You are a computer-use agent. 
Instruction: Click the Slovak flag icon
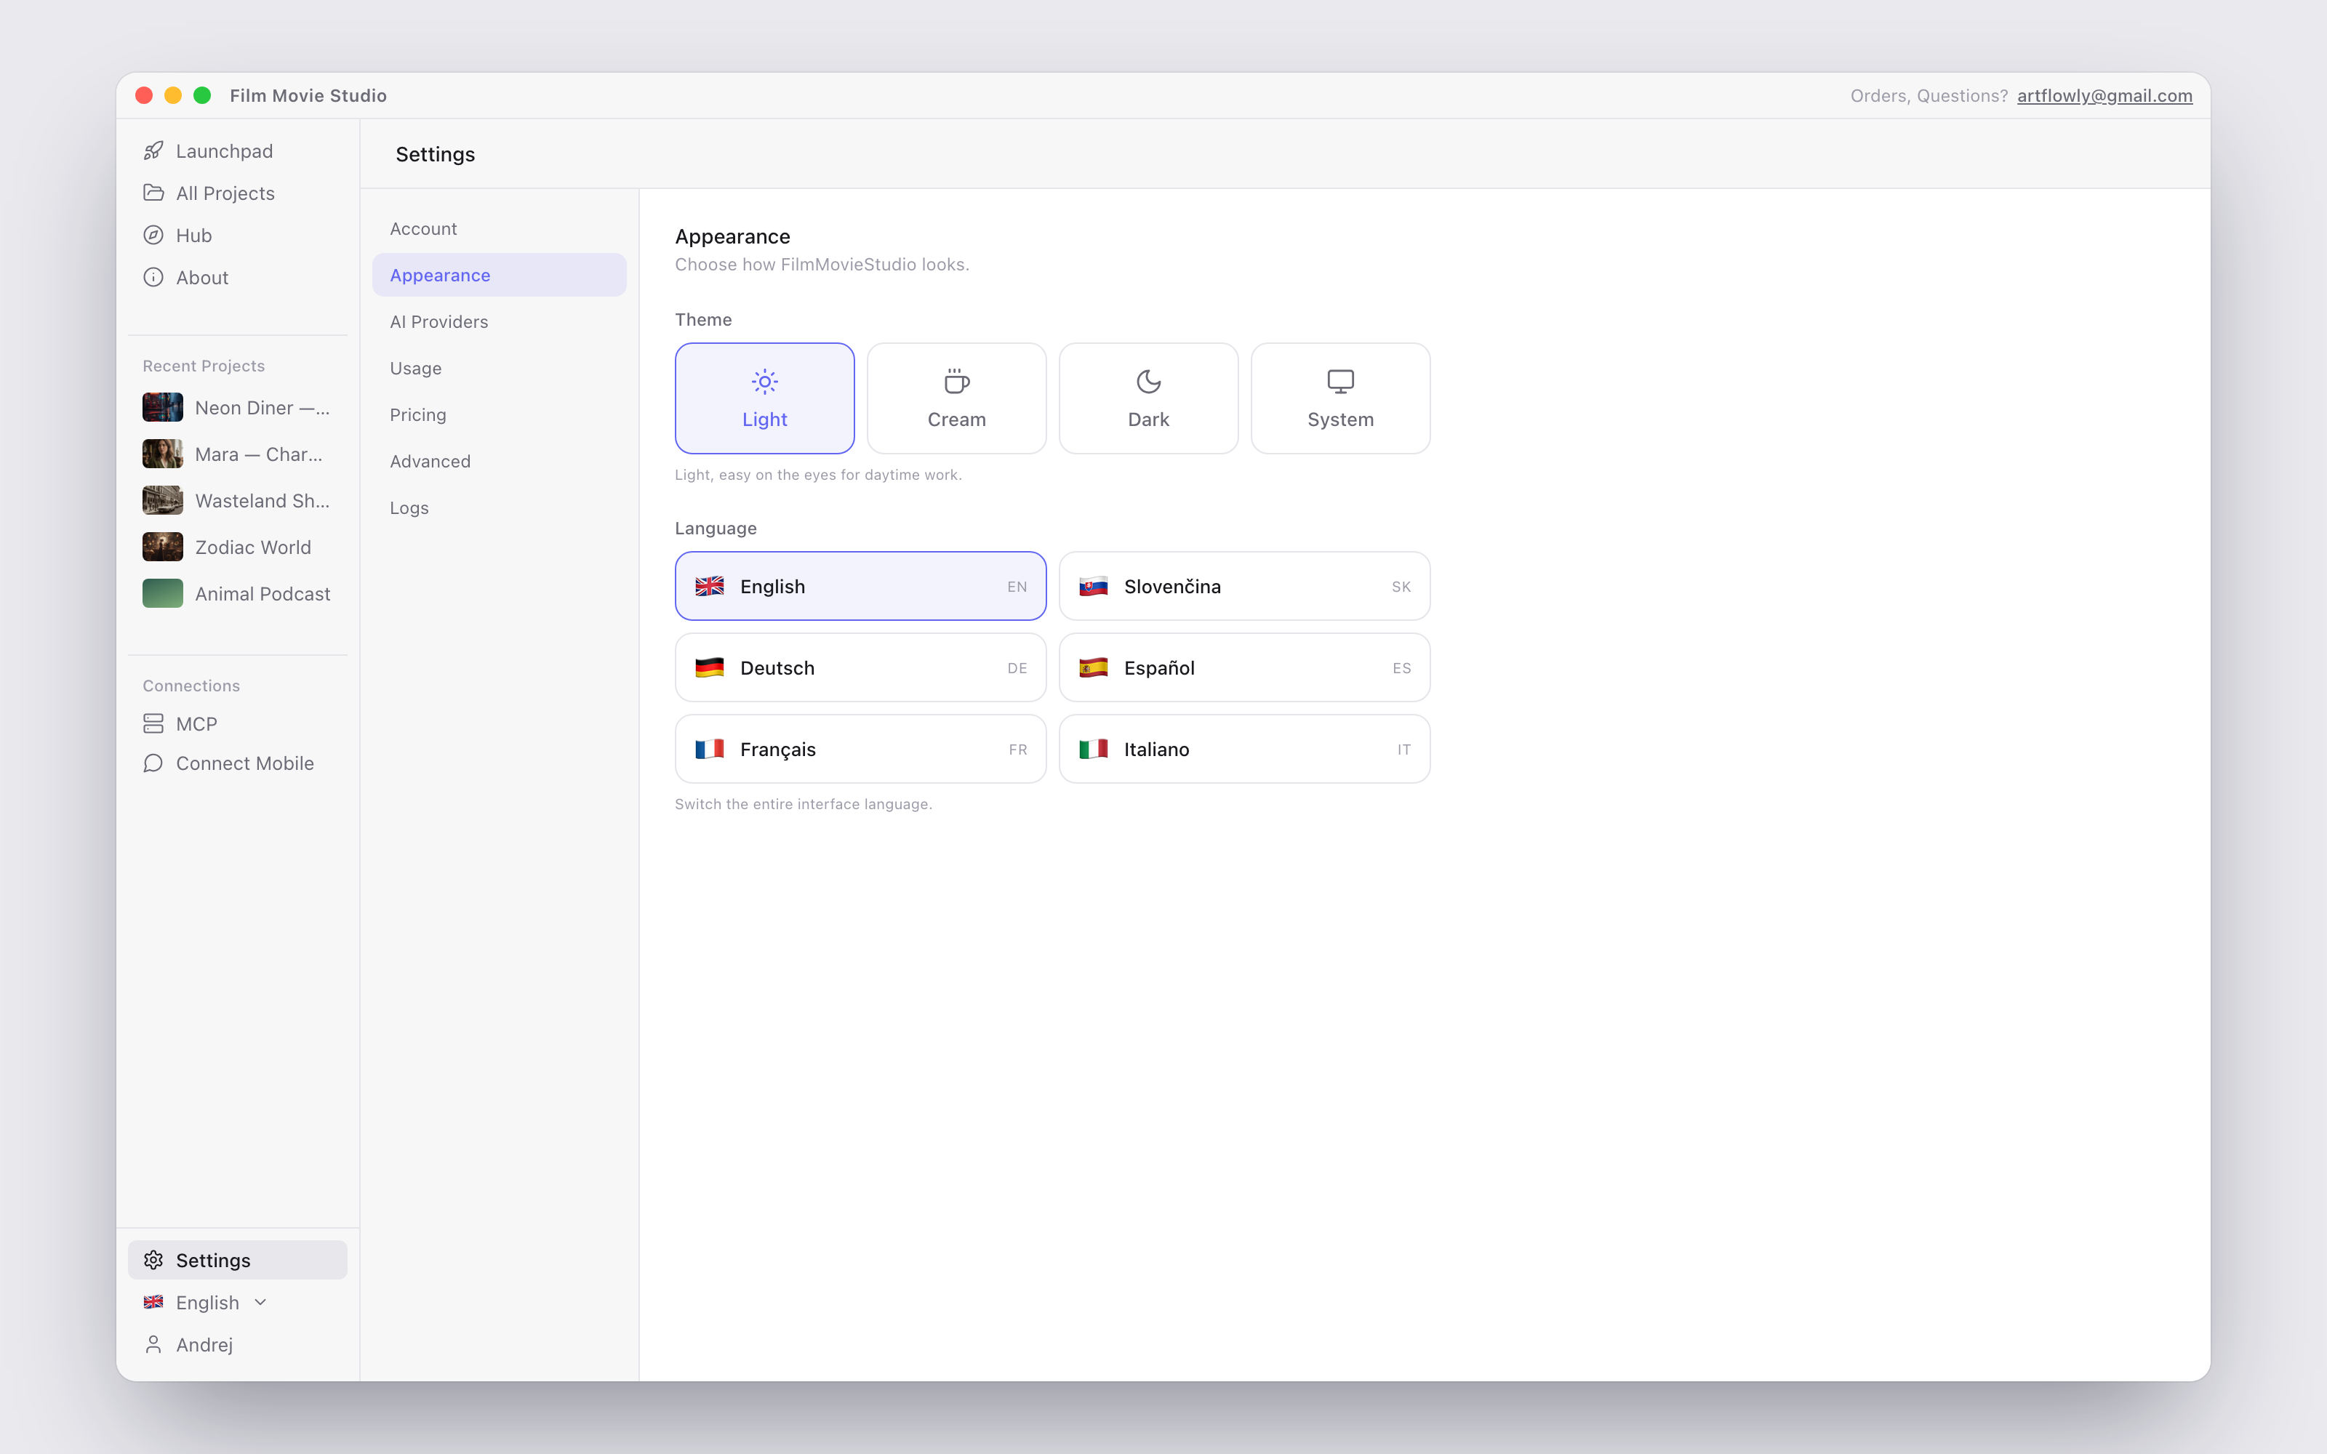point(1093,587)
